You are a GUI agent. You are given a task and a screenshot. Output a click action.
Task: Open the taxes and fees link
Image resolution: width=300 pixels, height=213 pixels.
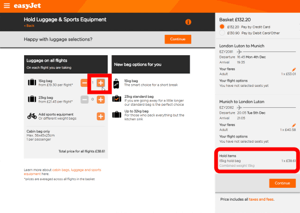click(x=261, y=200)
